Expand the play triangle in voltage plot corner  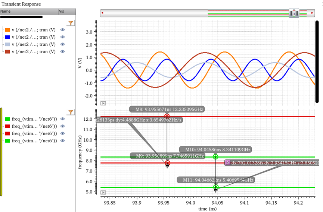103,103
